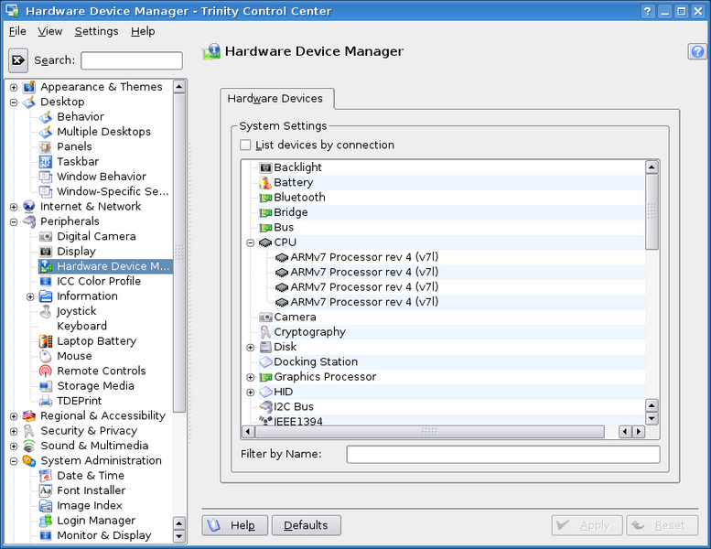The height and width of the screenshot is (549, 711).
Task: Select the Hardware Devices tab
Action: (275, 99)
